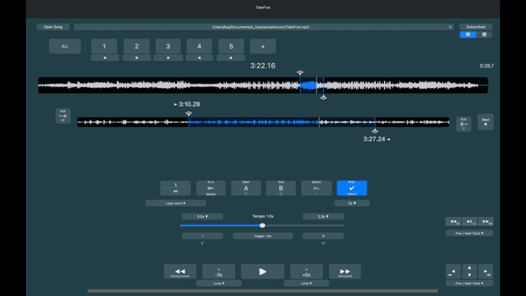Click loop end marker below overview waveform

pos(323,97)
